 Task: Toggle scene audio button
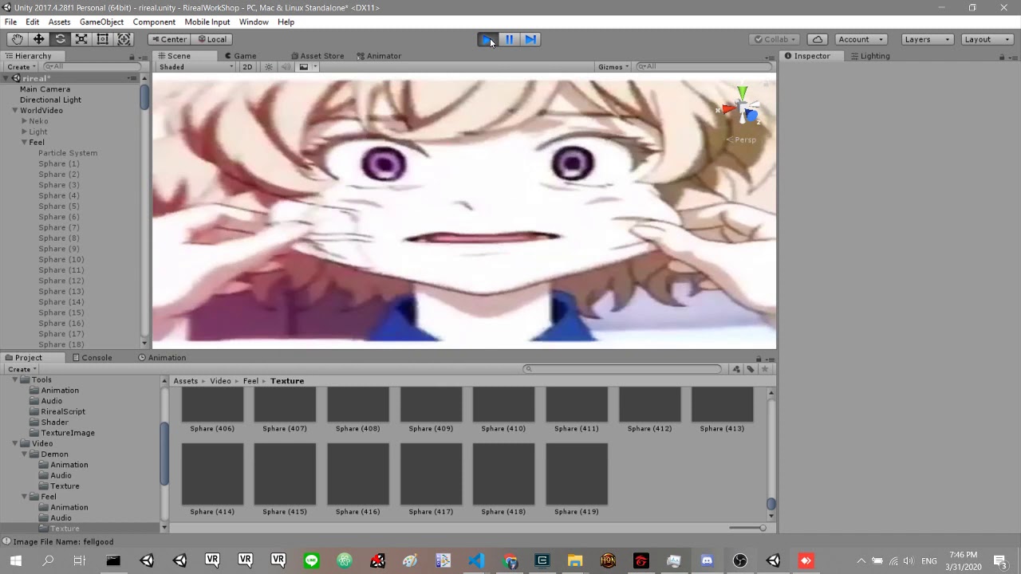coord(286,67)
